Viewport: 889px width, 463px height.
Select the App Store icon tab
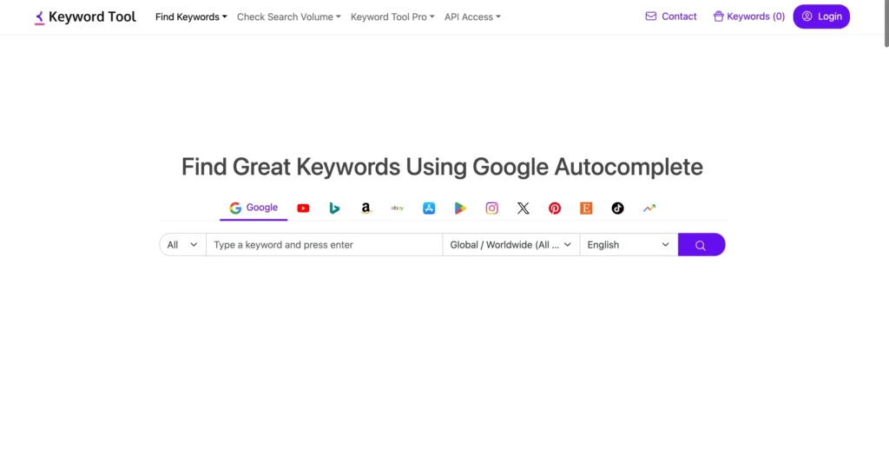pos(429,208)
